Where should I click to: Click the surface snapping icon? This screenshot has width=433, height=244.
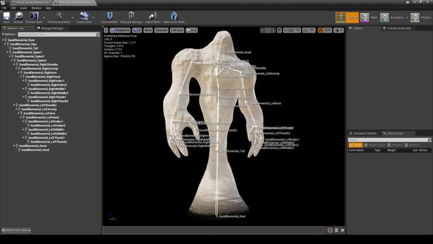point(285,30)
